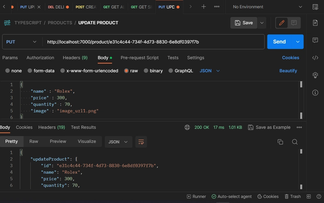This screenshot has width=324, height=203.
Task: Open response options ellipsis menu
Action: click(299, 127)
